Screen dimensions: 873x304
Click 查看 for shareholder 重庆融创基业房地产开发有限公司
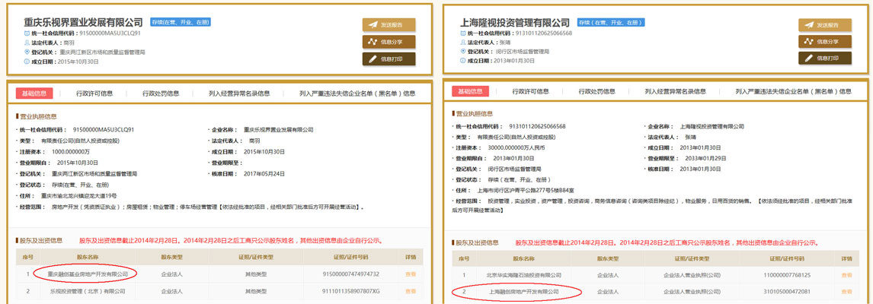pyautogui.click(x=411, y=274)
